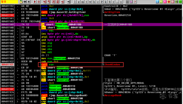The image size is (183, 104).
Task: Click the blue swap arrows plugin icon
Action: pyautogui.click(x=157, y=2)
